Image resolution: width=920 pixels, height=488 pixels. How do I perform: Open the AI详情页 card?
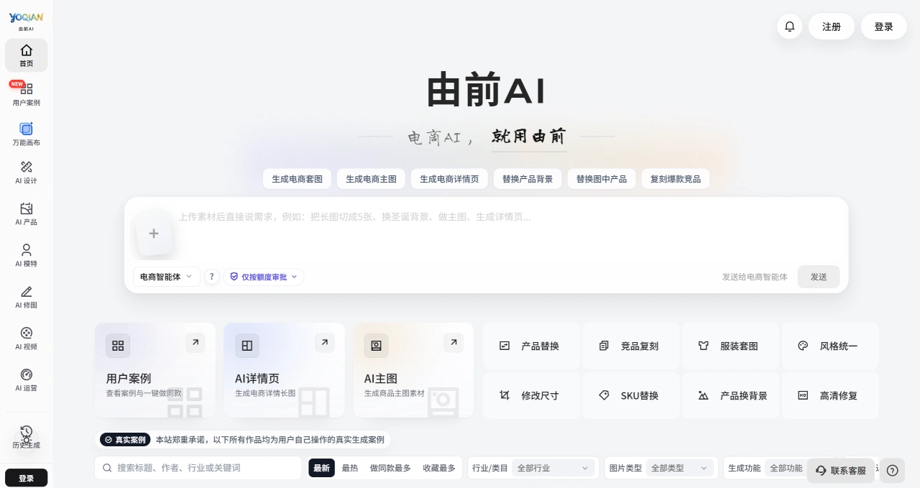[x=284, y=370]
